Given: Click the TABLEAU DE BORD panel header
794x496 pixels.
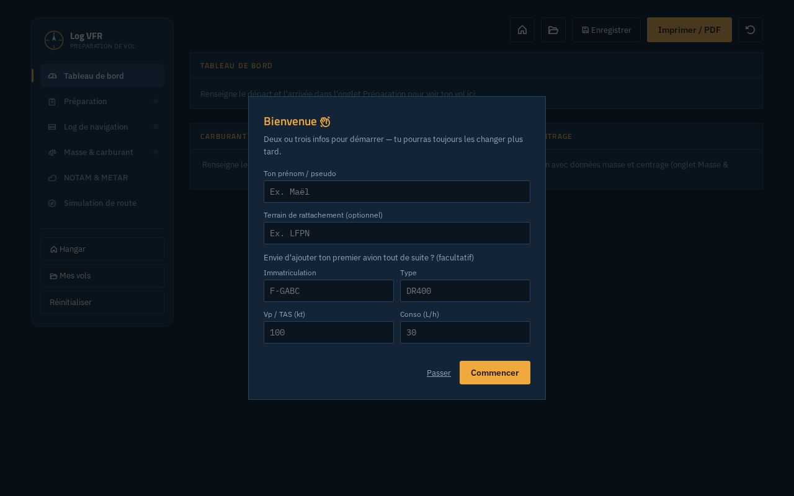Looking at the screenshot, I should pyautogui.click(x=476, y=66).
